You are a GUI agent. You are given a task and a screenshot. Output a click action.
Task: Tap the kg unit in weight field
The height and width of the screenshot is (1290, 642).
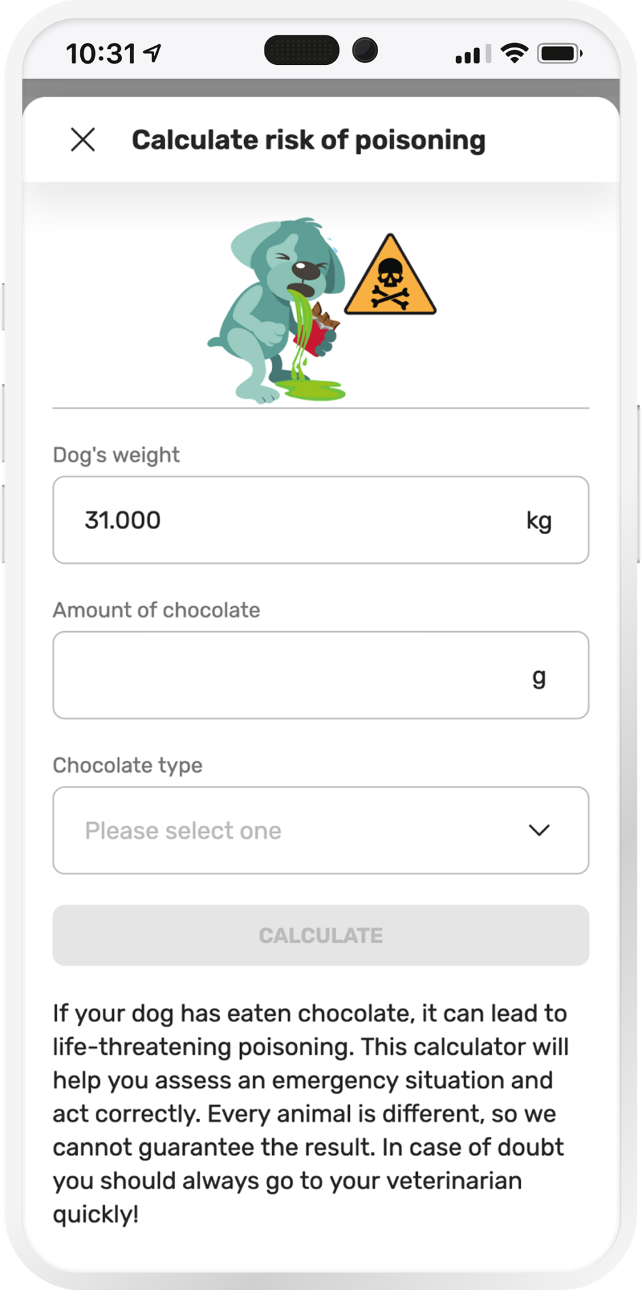[x=539, y=521]
